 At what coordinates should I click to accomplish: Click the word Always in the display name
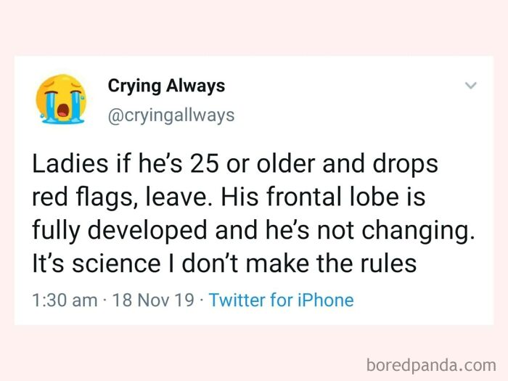(196, 86)
